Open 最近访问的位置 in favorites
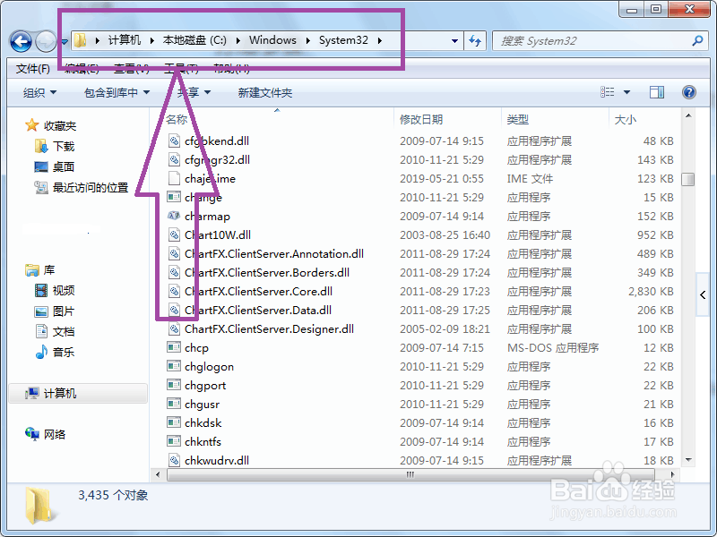The width and height of the screenshot is (717, 537). coord(91,187)
